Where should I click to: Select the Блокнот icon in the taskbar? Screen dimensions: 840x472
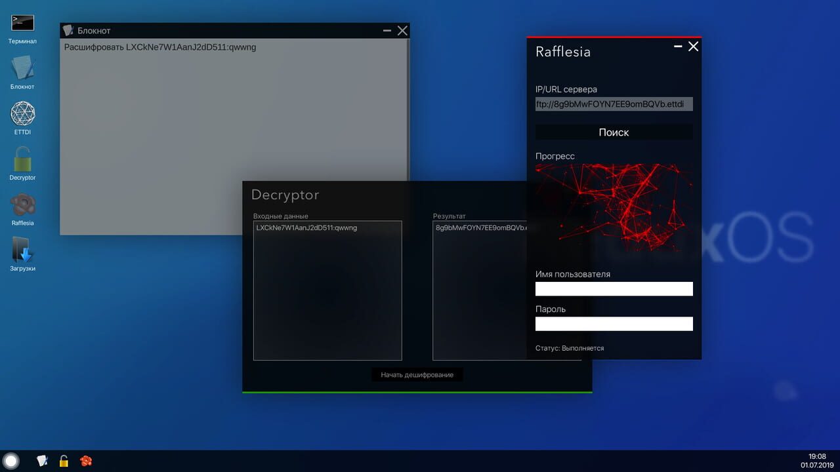[x=42, y=460]
